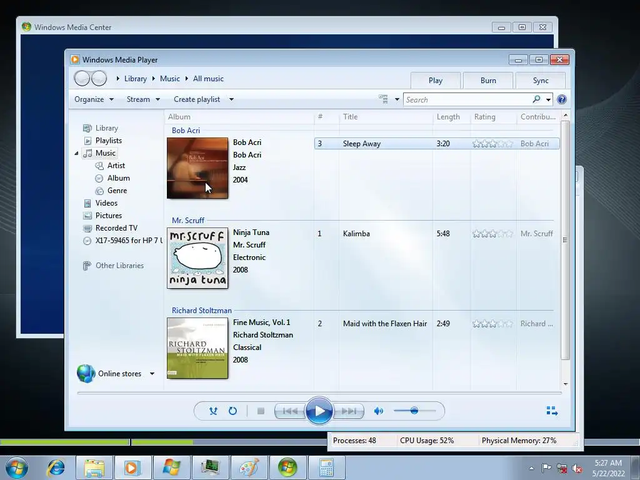640x480 pixels.
Task: Click the Richard Stoltzman artist group header
Action: [x=202, y=311]
